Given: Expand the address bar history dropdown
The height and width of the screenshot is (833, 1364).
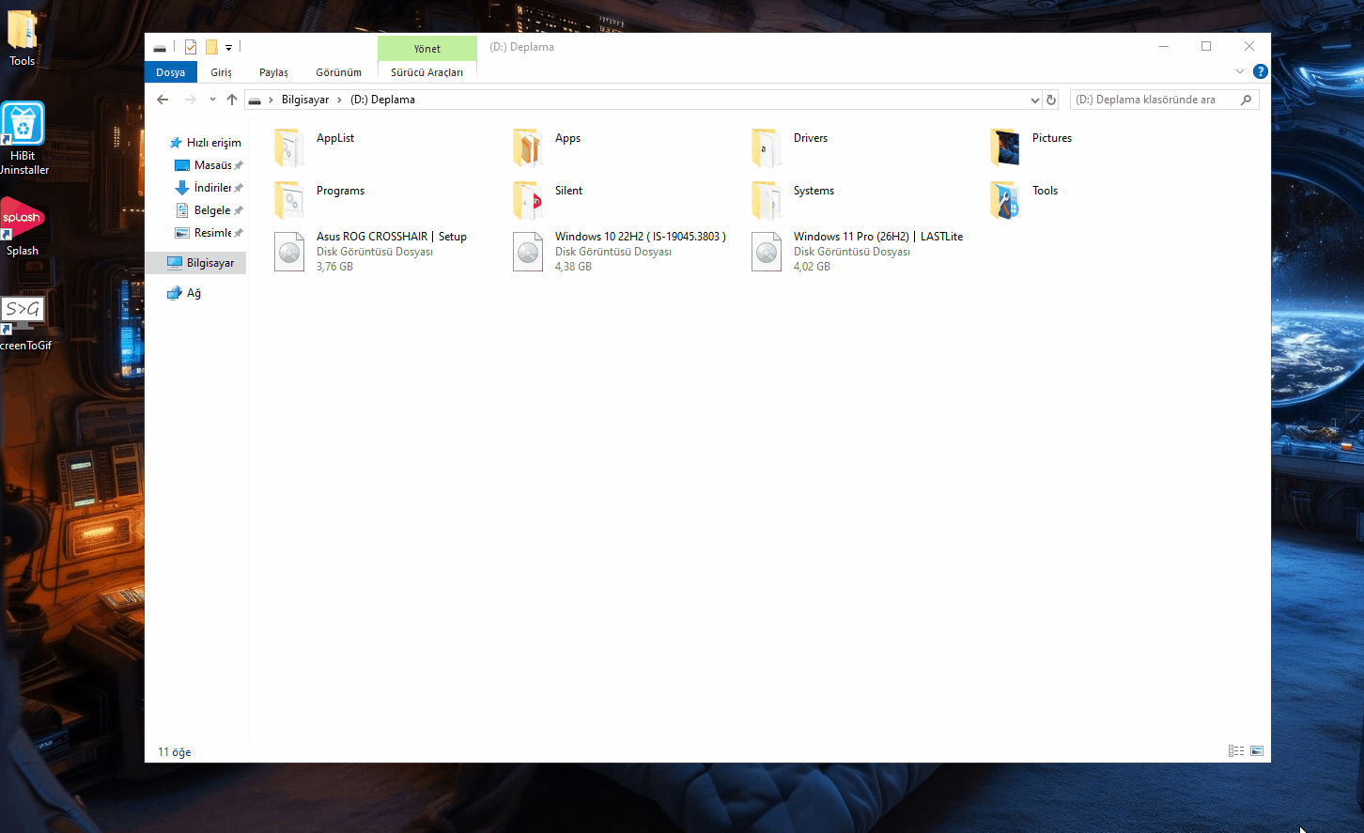Looking at the screenshot, I should point(1035,100).
